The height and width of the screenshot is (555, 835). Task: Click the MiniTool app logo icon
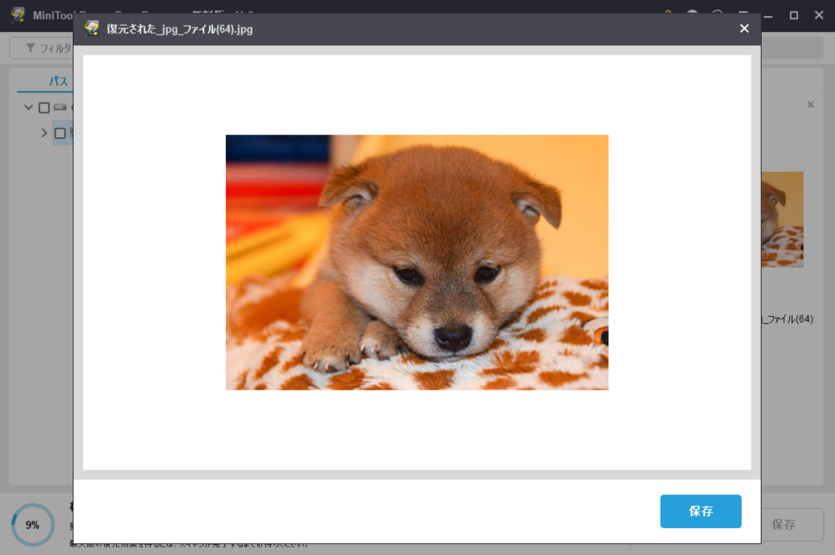[x=17, y=15]
